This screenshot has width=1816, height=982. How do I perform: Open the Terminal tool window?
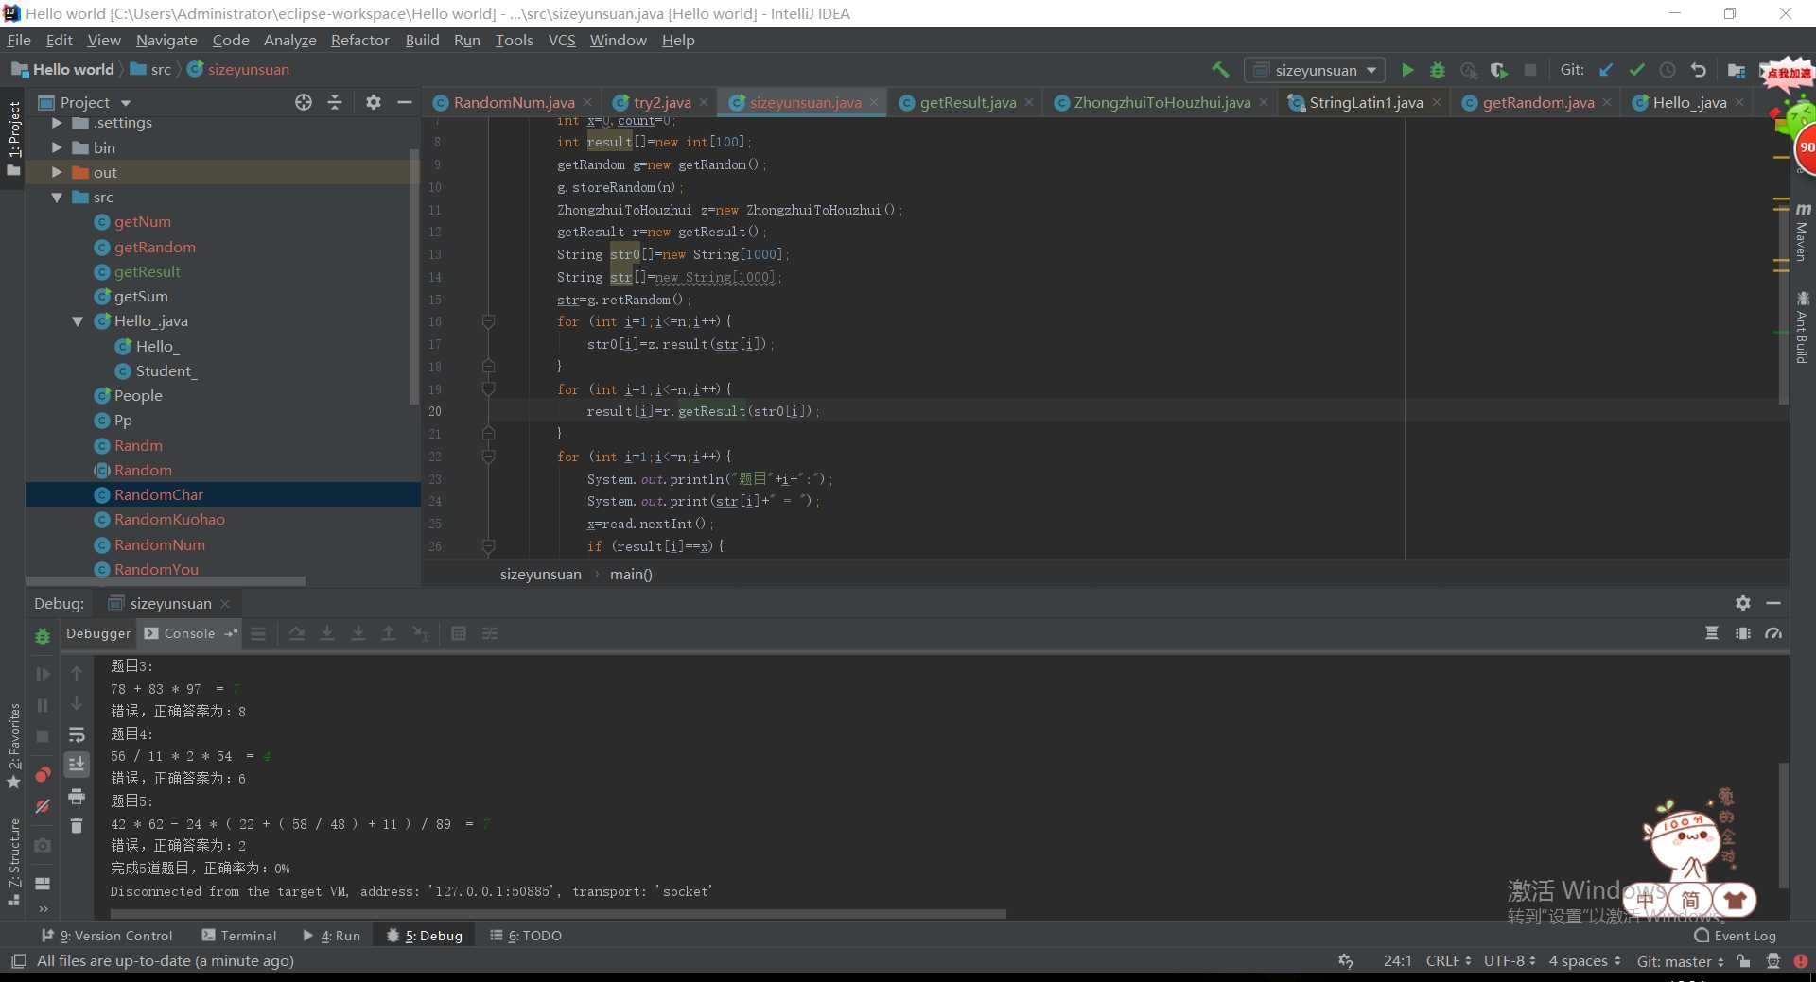point(239,936)
